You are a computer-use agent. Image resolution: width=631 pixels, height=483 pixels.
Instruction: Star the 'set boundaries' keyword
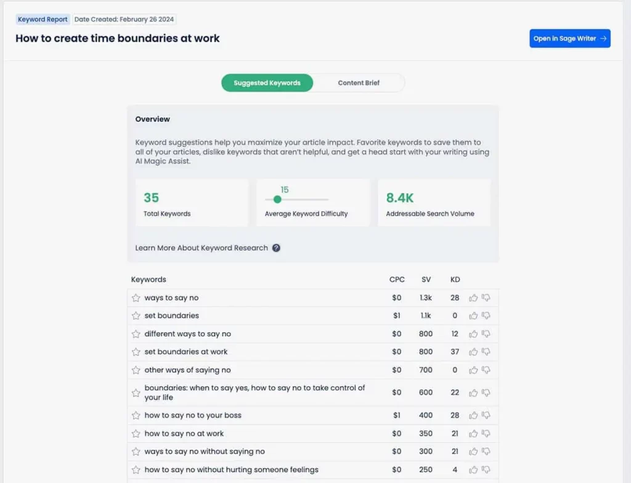136,315
